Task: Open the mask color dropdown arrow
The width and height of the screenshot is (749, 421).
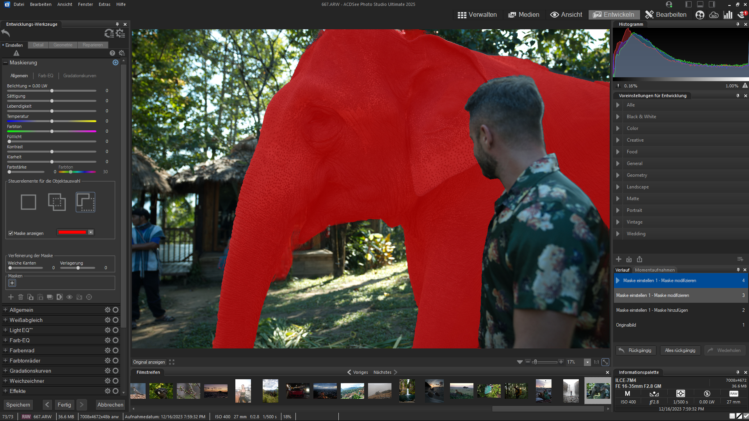Action: (x=91, y=232)
